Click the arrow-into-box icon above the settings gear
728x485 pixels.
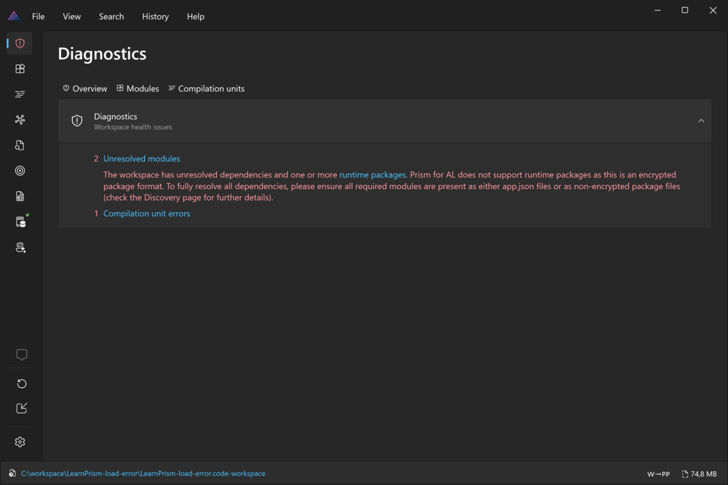[21, 408]
